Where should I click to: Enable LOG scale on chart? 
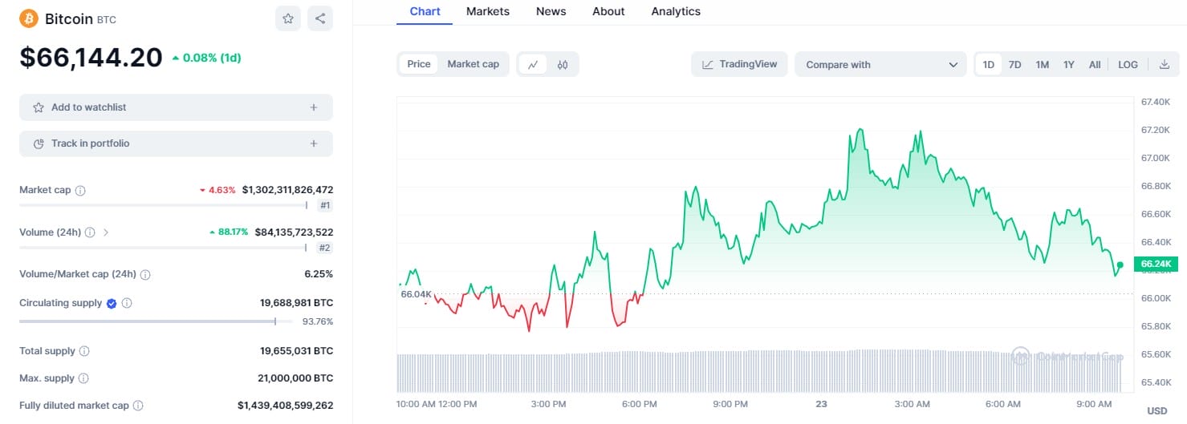coord(1128,65)
